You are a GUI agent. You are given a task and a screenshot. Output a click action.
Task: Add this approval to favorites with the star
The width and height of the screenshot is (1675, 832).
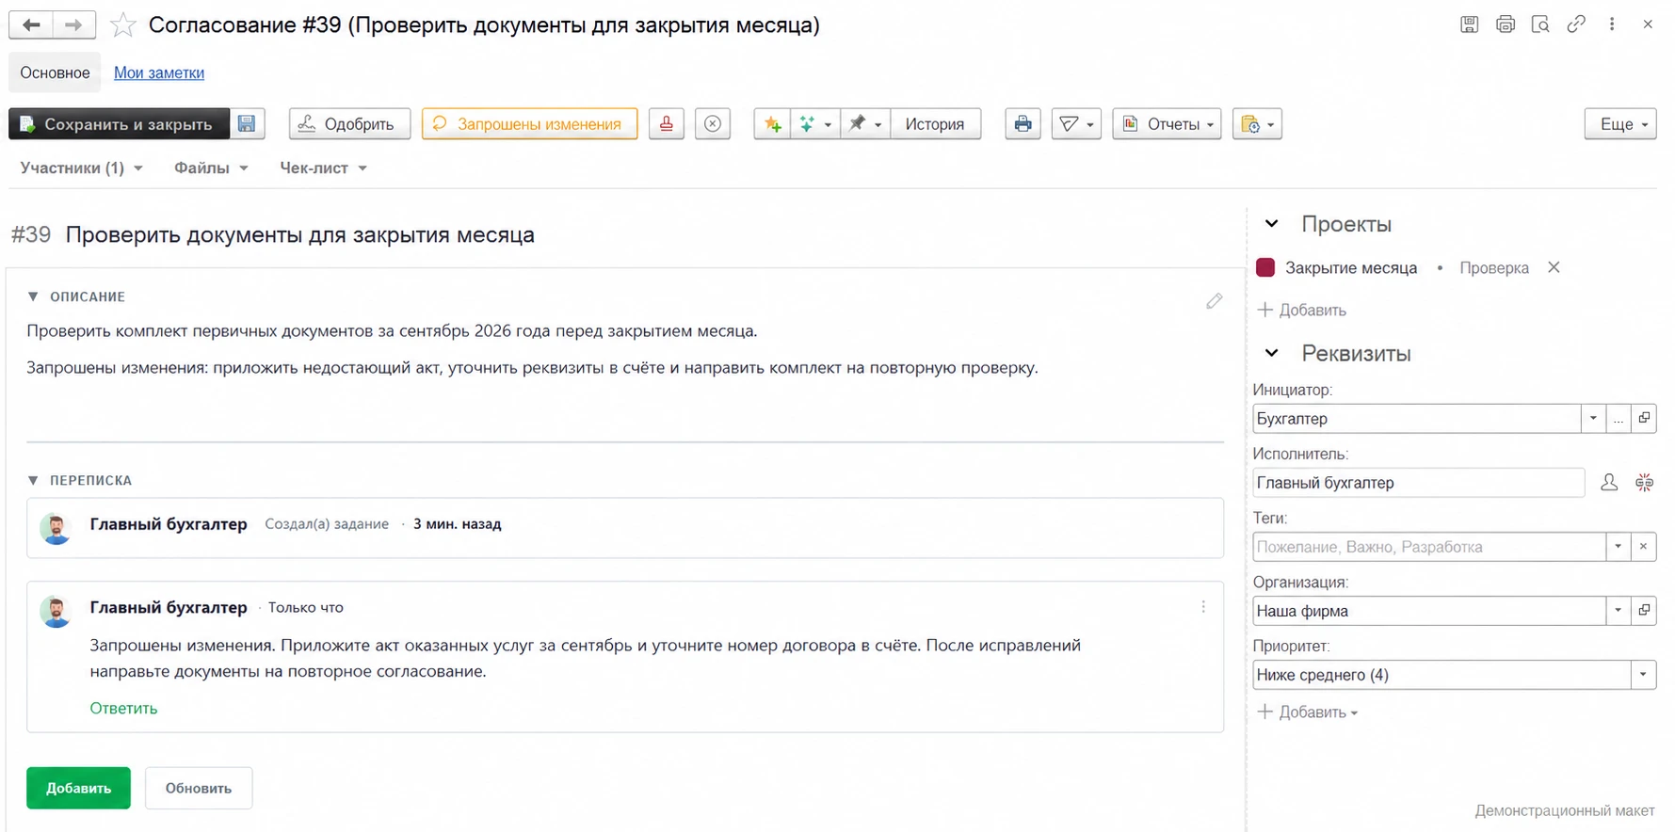click(122, 25)
